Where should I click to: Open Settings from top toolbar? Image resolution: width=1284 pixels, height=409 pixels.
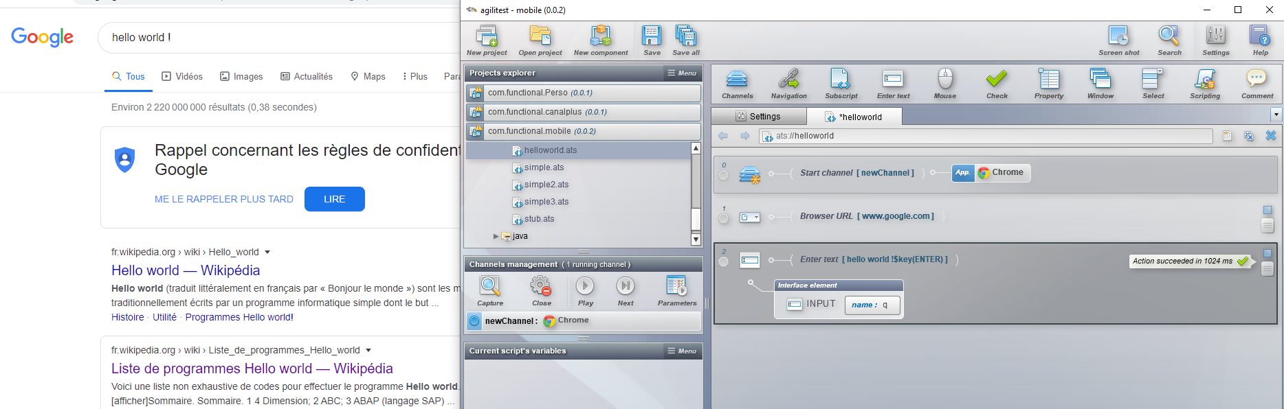click(1216, 40)
